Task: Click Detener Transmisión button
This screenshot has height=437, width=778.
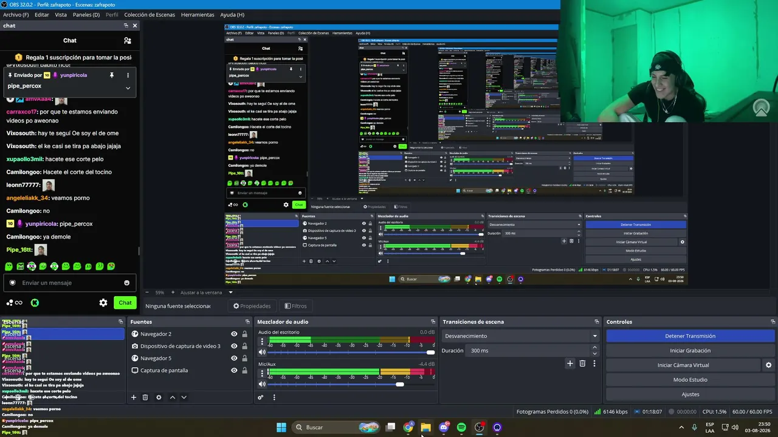Action: [x=690, y=336]
